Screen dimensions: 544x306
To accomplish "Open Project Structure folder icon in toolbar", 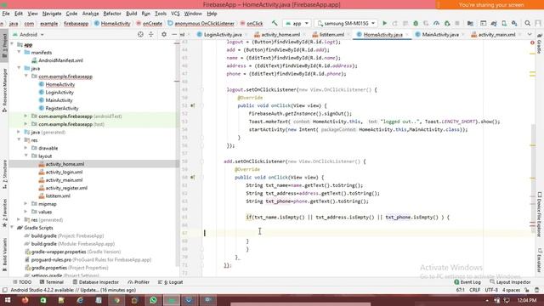I will point(470,23).
